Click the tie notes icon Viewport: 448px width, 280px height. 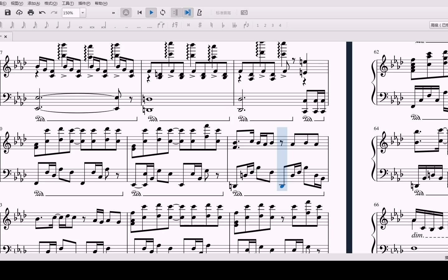tap(161, 25)
